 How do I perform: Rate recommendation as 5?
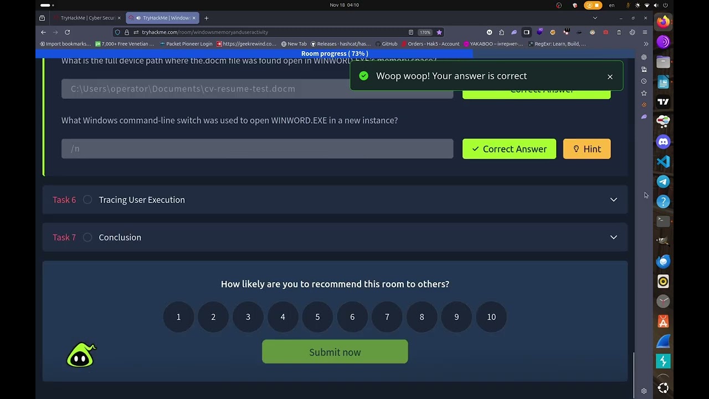(317, 317)
